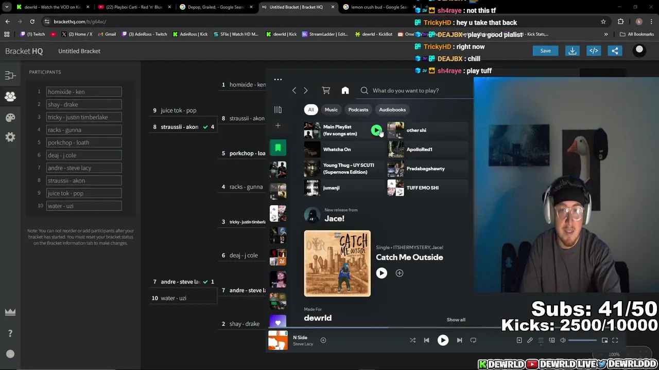Viewport: 659px width, 370px height.
Task: Show lyrics with the microphone icon
Action: tap(530, 340)
